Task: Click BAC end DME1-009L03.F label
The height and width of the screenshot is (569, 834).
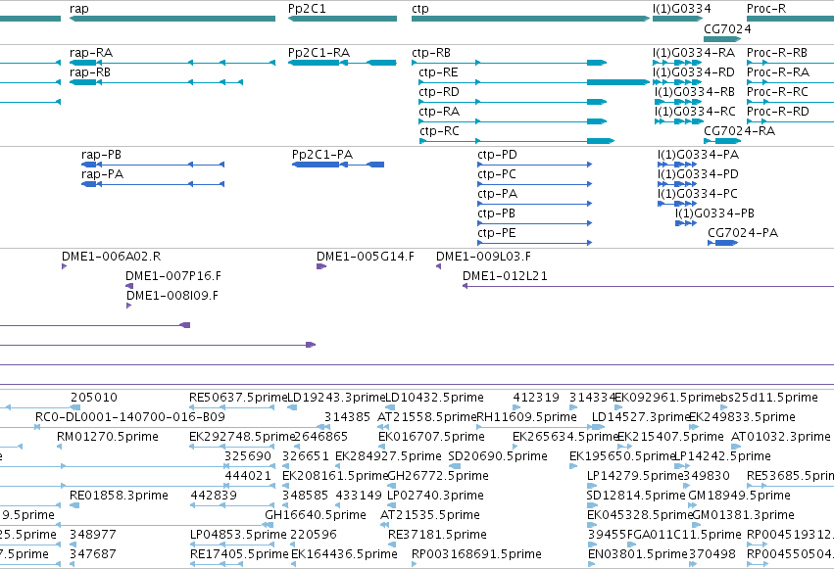Action: click(483, 257)
